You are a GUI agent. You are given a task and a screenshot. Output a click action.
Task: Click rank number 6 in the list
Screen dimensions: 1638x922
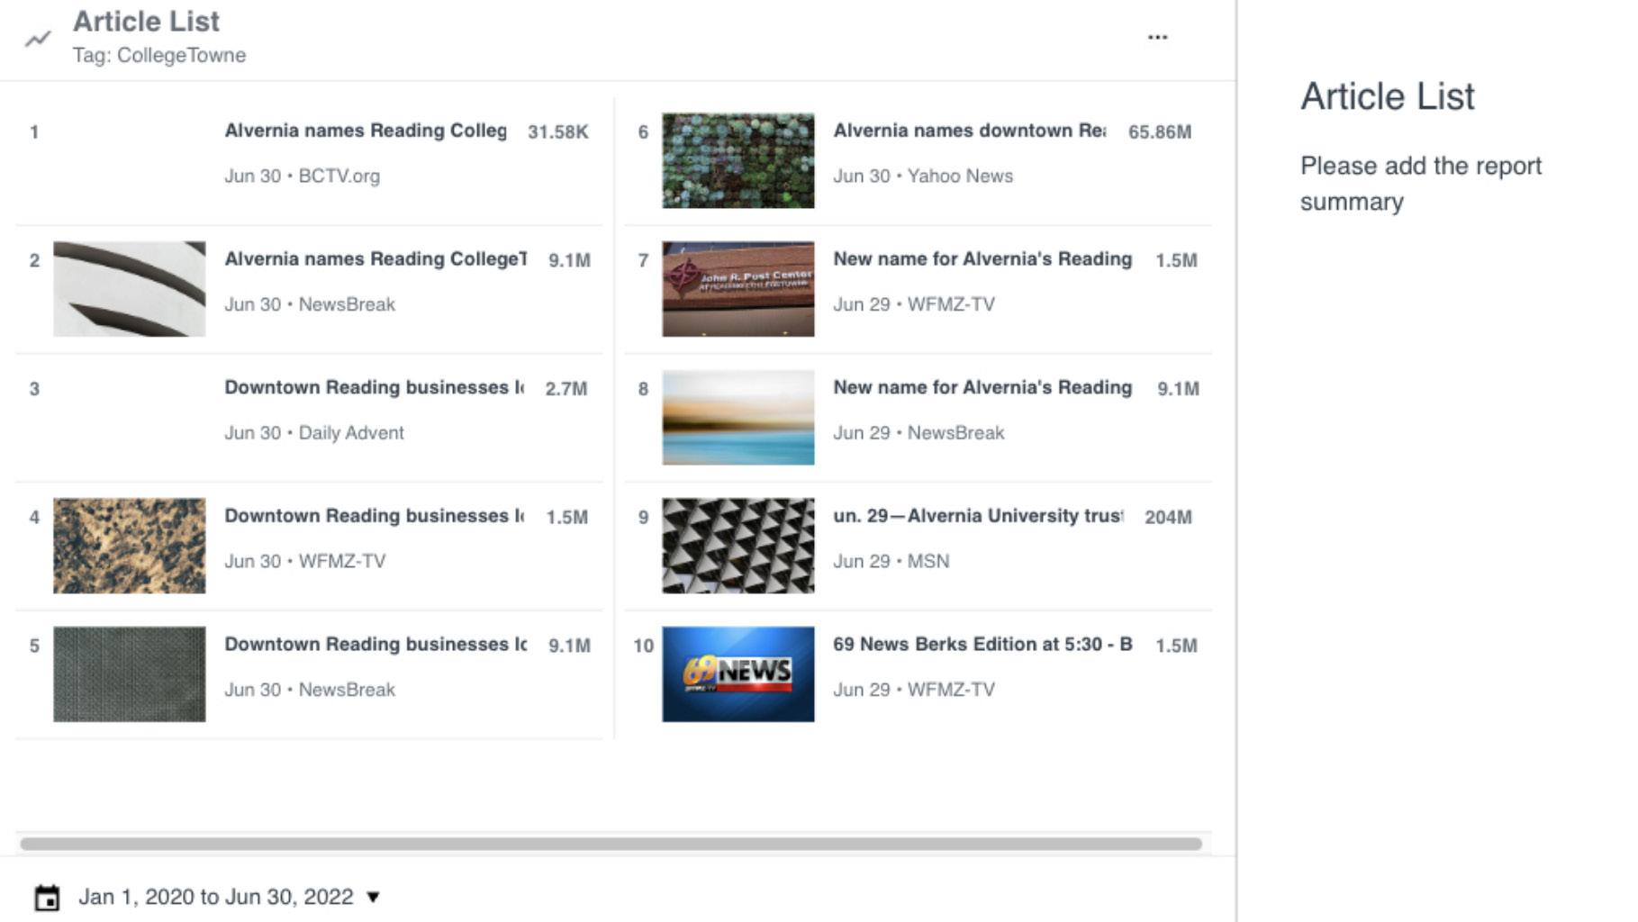(x=643, y=132)
